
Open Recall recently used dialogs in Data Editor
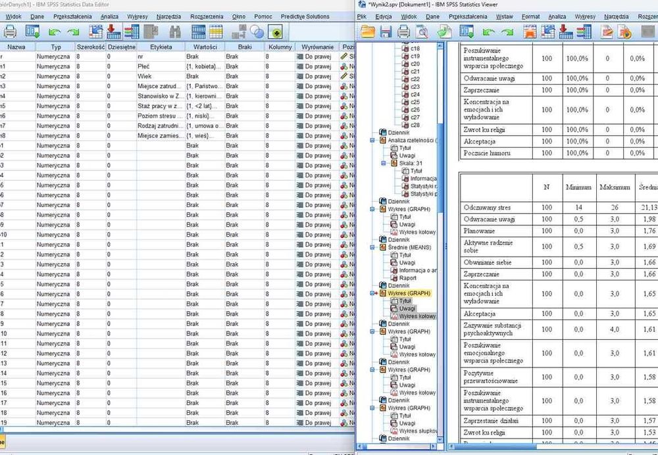tap(32, 32)
